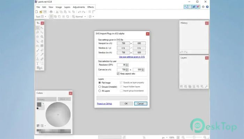Select the Color Picker tool

42,55
